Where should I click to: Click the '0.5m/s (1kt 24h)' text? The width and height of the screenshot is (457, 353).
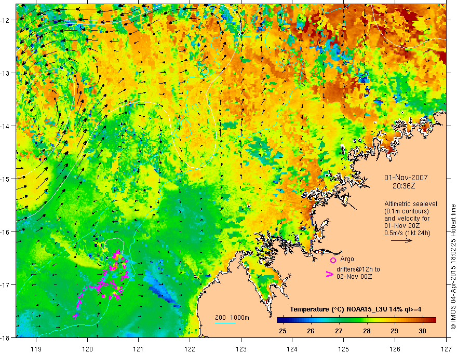(408, 233)
